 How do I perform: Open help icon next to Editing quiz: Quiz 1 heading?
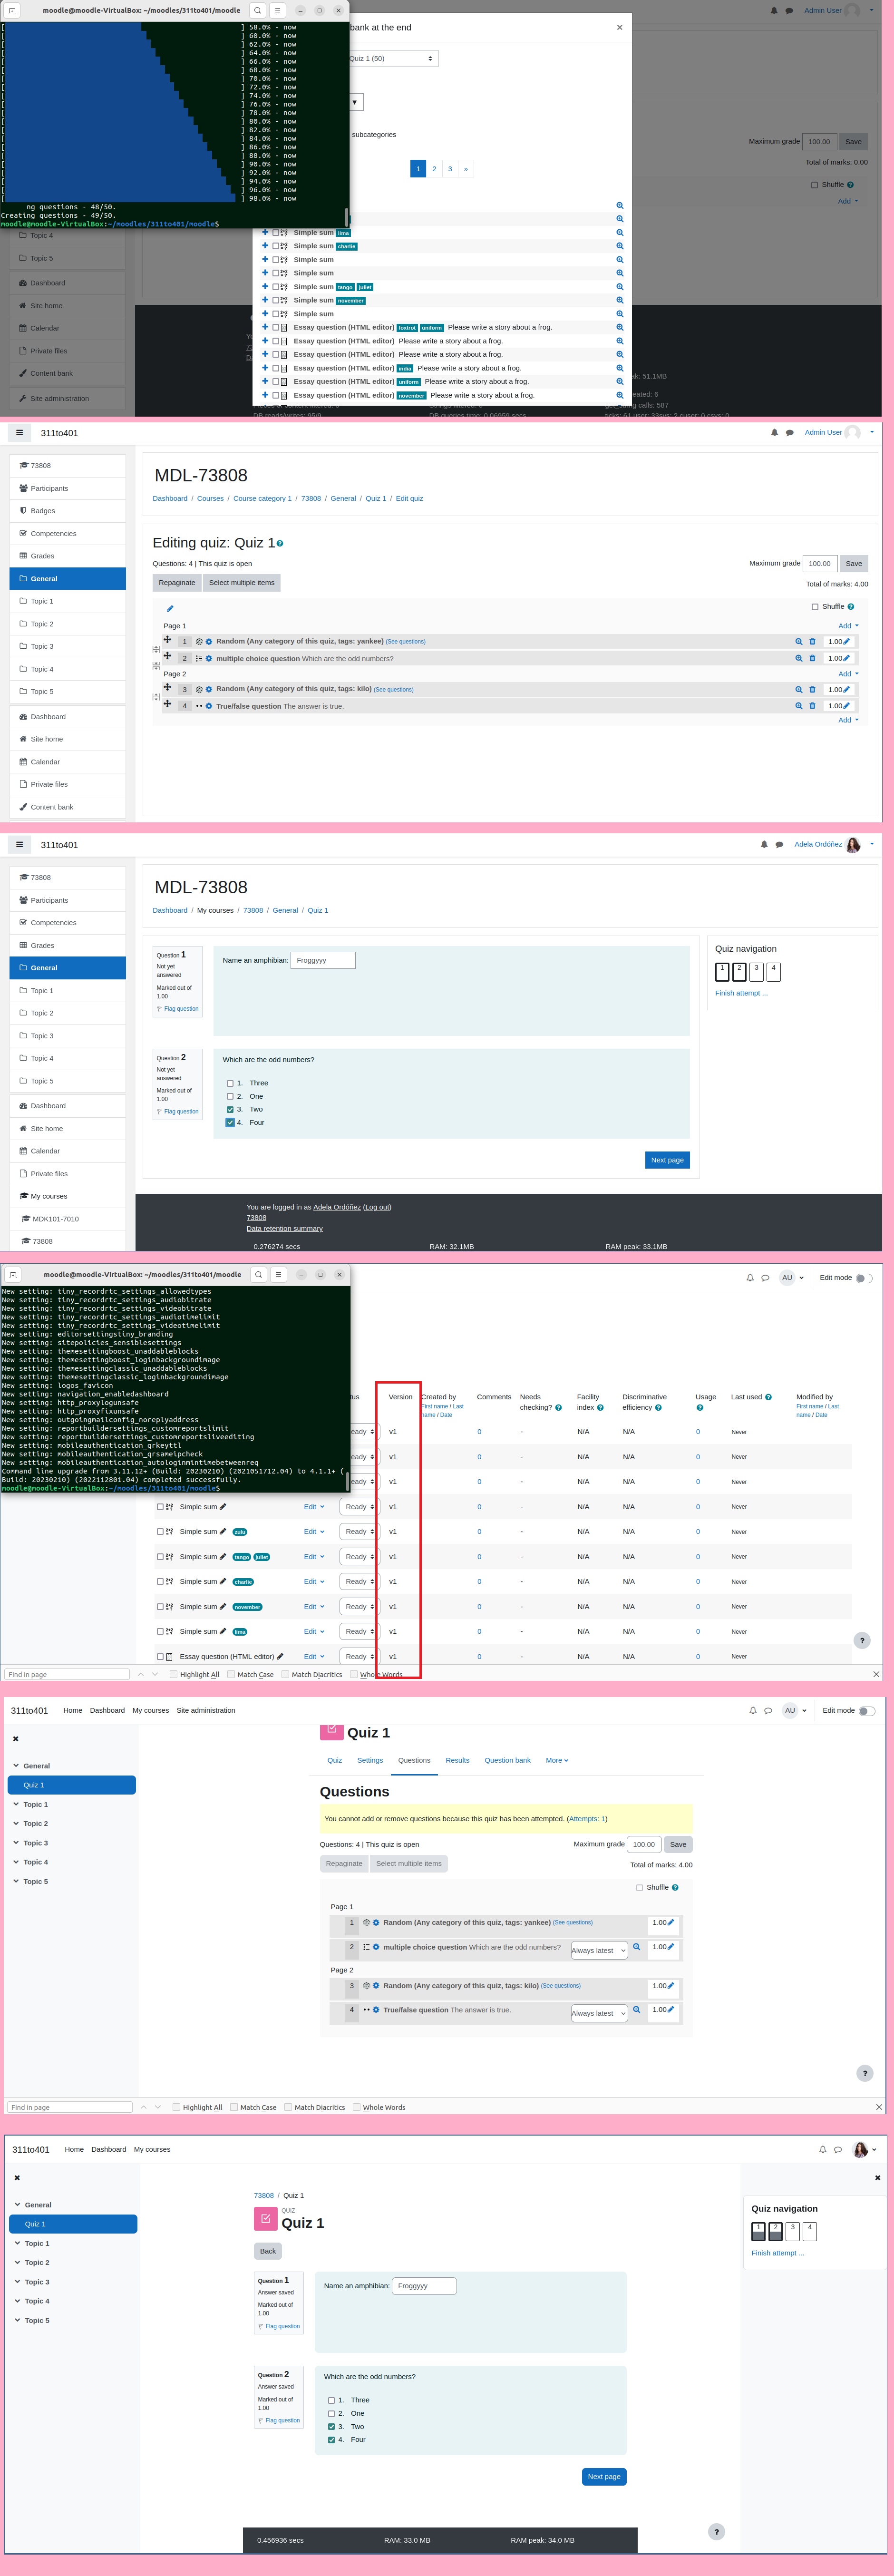click(x=280, y=544)
